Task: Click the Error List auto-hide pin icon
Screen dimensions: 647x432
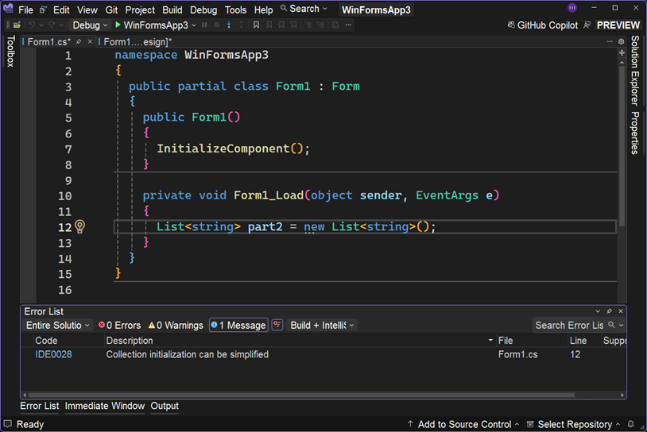Action: click(609, 311)
